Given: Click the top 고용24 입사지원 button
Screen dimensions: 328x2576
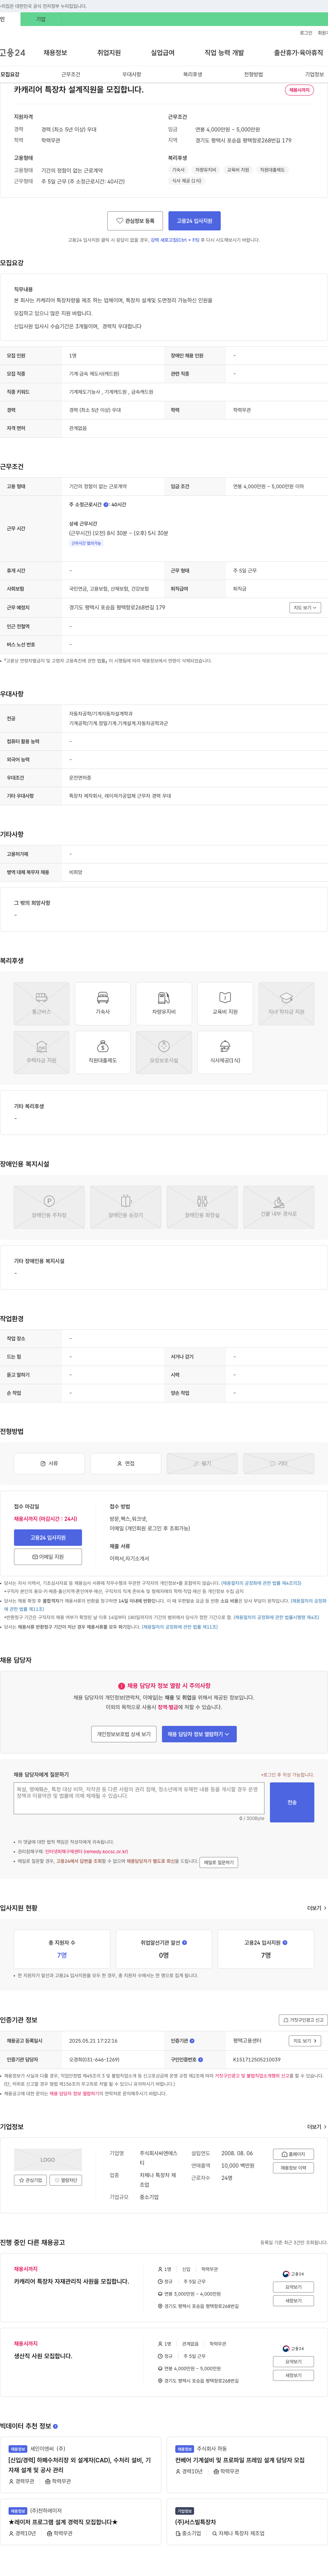Looking at the screenshot, I should [x=194, y=220].
